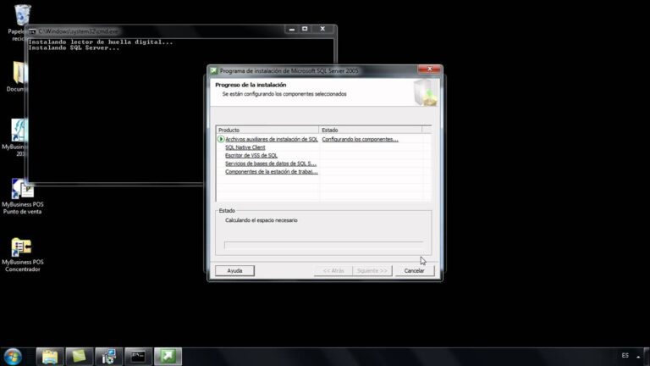This screenshot has width=650, height=366.
Task: Show hidden system tray icons arrow
Action: point(638,357)
